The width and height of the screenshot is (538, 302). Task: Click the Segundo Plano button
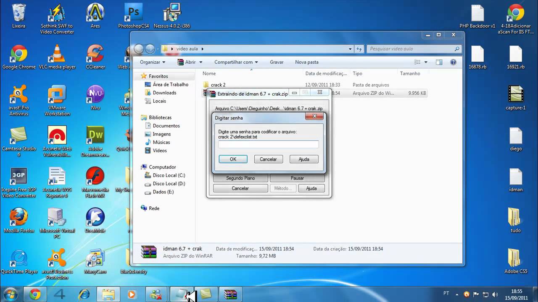pyautogui.click(x=240, y=178)
